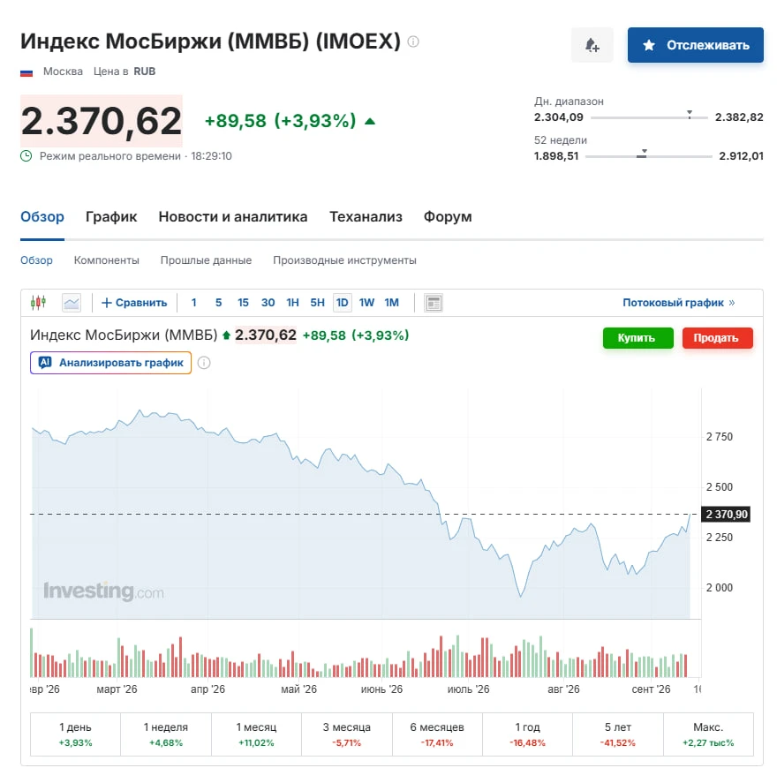Image resolution: width=777 pixels, height=783 pixels.
Task: Open Прошлые данные historical data
Action: tap(206, 260)
